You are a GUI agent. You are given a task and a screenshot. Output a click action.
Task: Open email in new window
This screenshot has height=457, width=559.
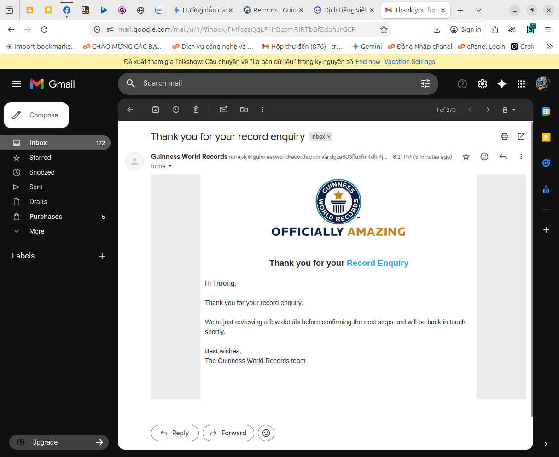coord(521,136)
